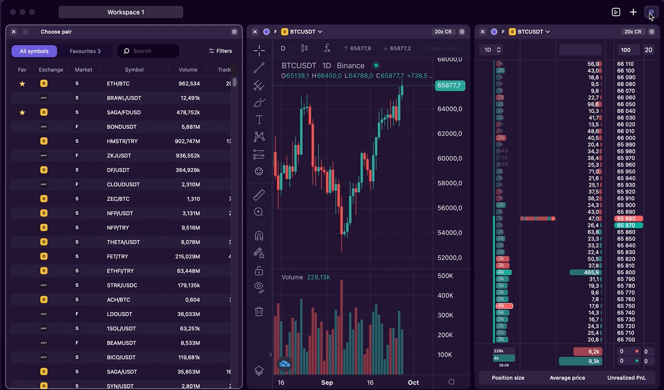The height and width of the screenshot is (390, 664).
Task: Toggle lock all drawings icon
Action: tap(259, 270)
